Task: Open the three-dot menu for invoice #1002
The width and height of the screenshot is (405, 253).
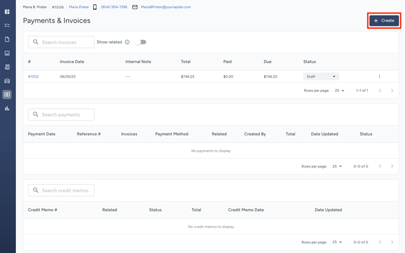Action: pyautogui.click(x=380, y=76)
